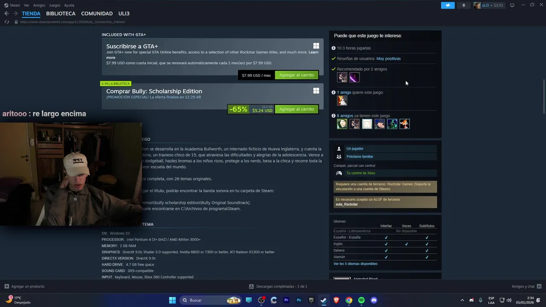The width and height of the screenshot is (546, 307).
Task: Open the Juegos menu
Action: click(x=55, y=5)
